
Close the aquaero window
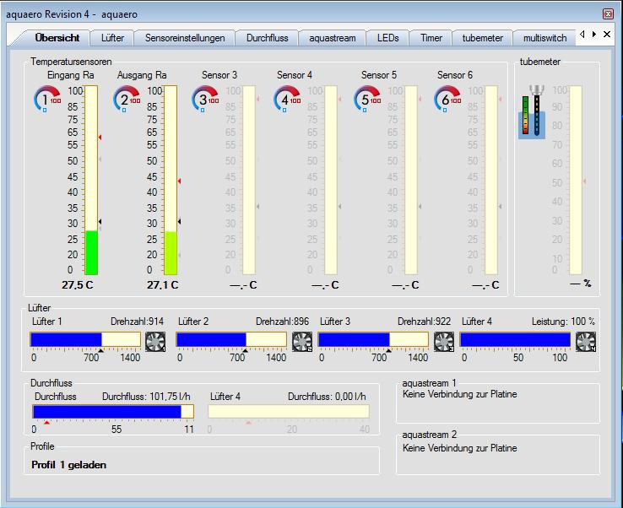click(608, 14)
